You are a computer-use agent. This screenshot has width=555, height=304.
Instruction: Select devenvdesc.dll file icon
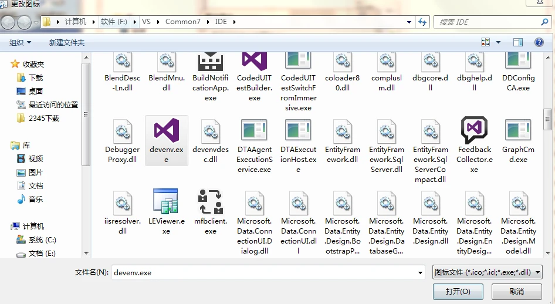click(210, 131)
